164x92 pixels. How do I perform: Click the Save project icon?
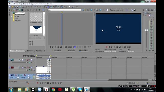15,7
